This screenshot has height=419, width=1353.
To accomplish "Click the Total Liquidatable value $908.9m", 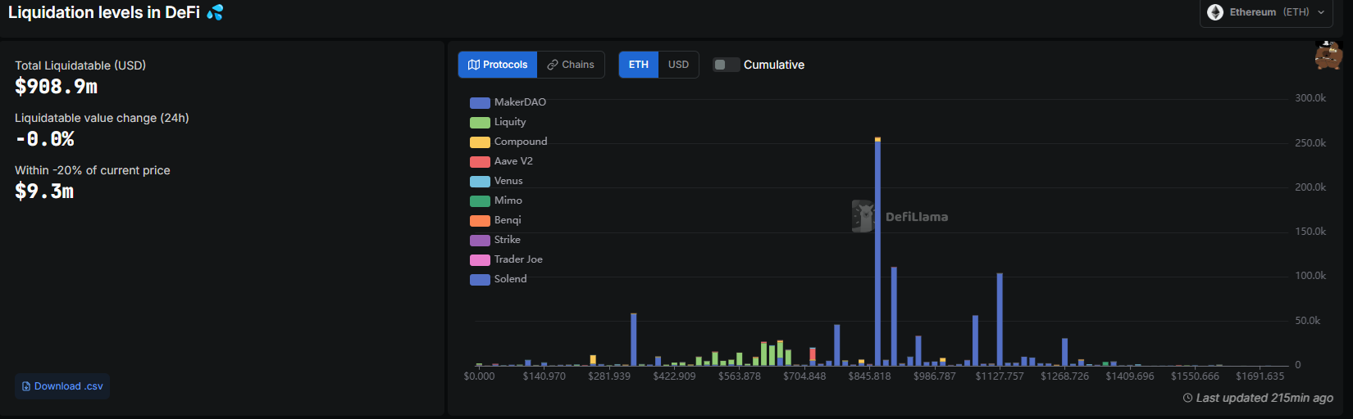I will 57,87.
